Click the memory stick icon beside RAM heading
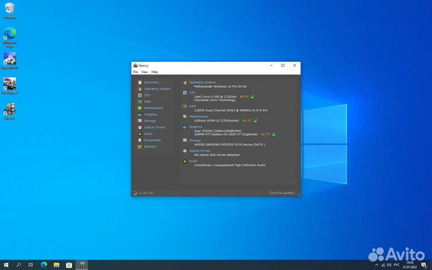Image resolution: width=432 pixels, height=270 pixels. point(185,106)
